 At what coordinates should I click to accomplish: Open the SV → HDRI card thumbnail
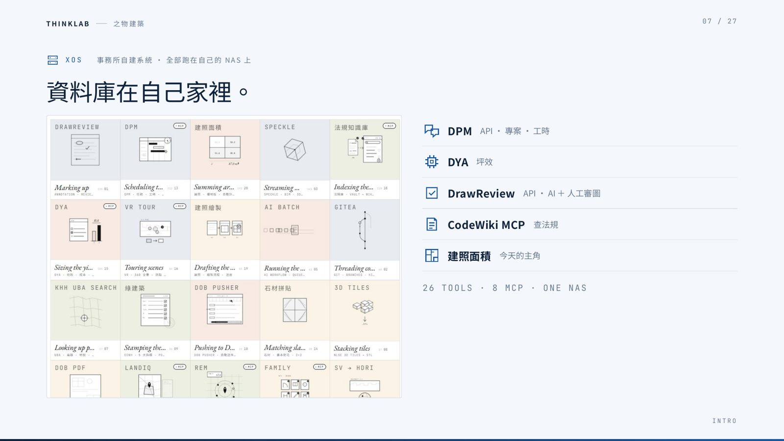[x=365, y=379]
